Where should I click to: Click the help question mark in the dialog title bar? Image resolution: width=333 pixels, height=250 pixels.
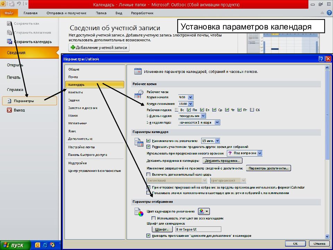(322, 59)
